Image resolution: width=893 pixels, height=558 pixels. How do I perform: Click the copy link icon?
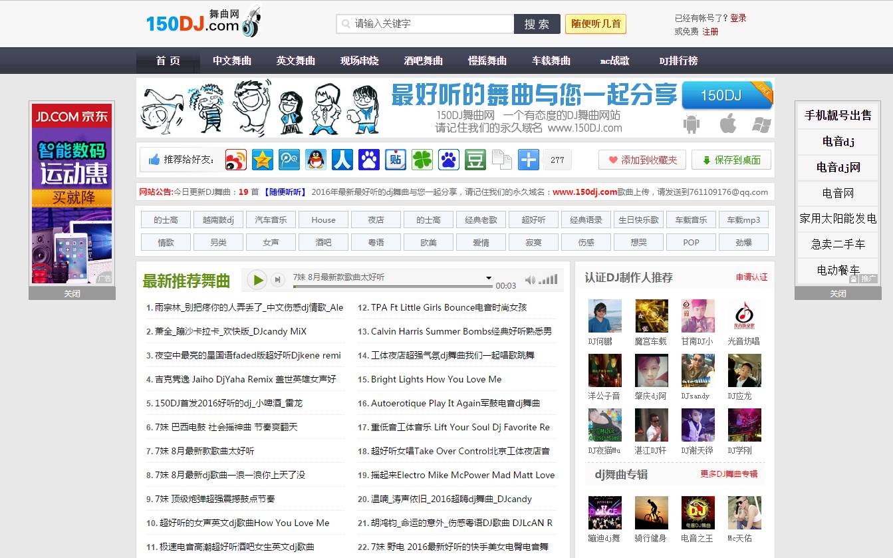click(501, 160)
